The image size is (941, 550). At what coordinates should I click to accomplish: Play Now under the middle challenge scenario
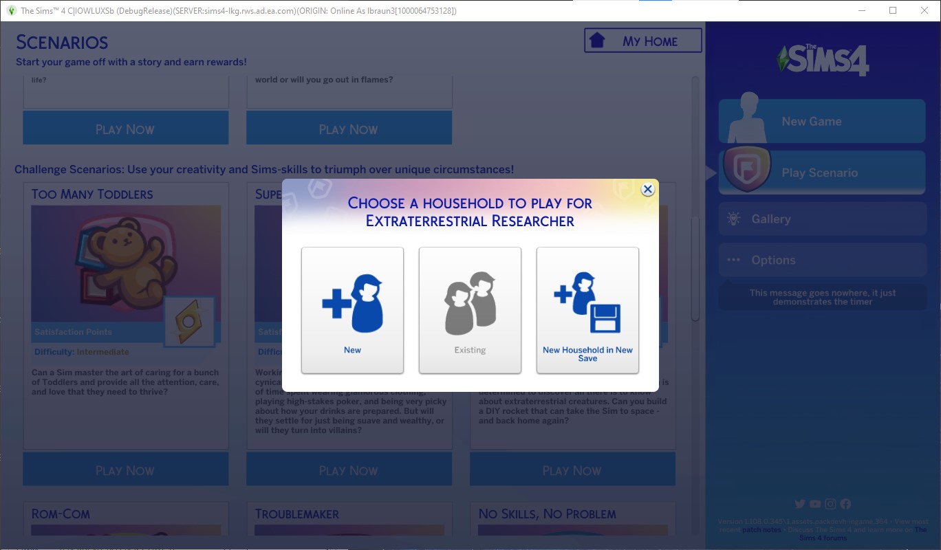tap(349, 470)
